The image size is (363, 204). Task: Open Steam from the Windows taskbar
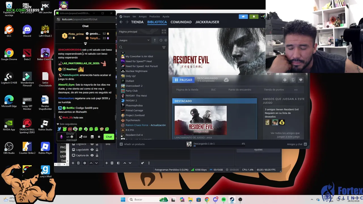(232, 199)
